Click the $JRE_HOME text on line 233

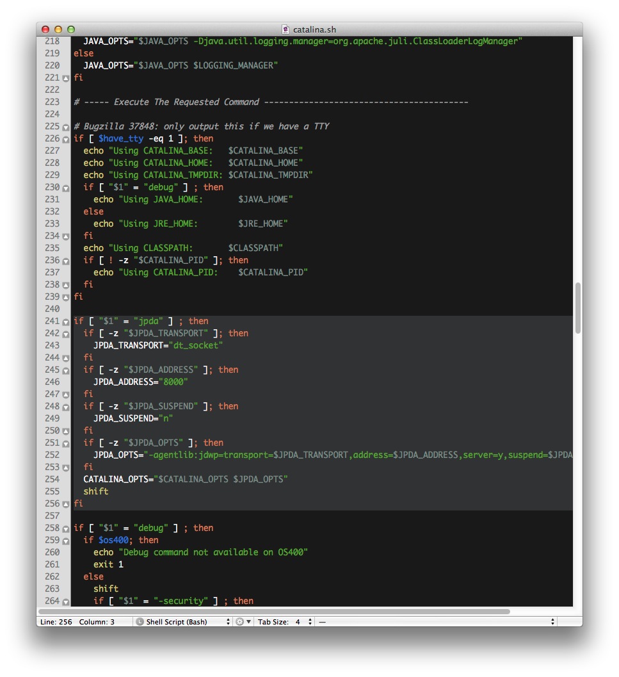point(261,224)
